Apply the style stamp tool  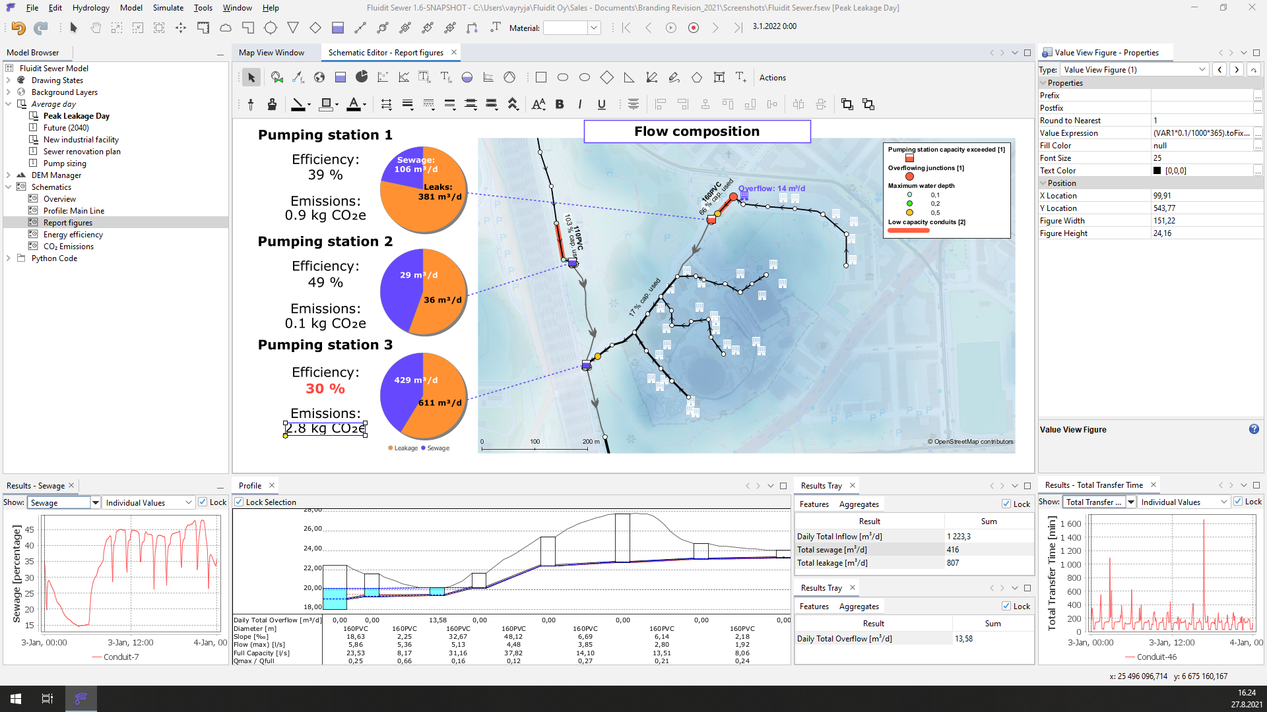(x=272, y=104)
